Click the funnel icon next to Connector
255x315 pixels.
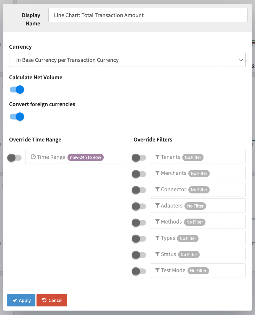(x=157, y=190)
